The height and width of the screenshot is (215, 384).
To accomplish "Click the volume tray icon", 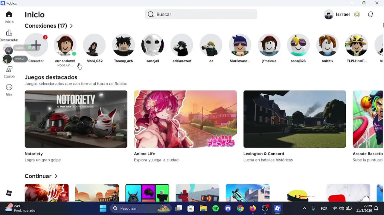I will coord(342,208).
